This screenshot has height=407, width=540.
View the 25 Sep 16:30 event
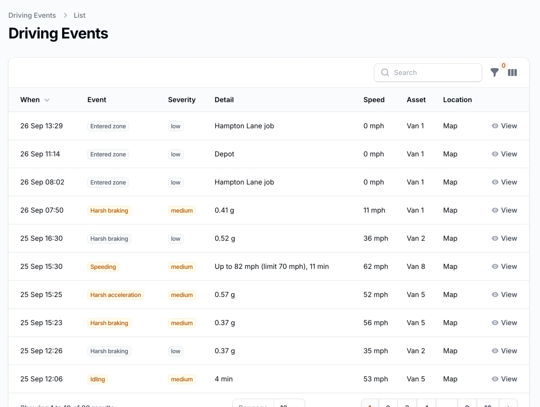click(505, 238)
